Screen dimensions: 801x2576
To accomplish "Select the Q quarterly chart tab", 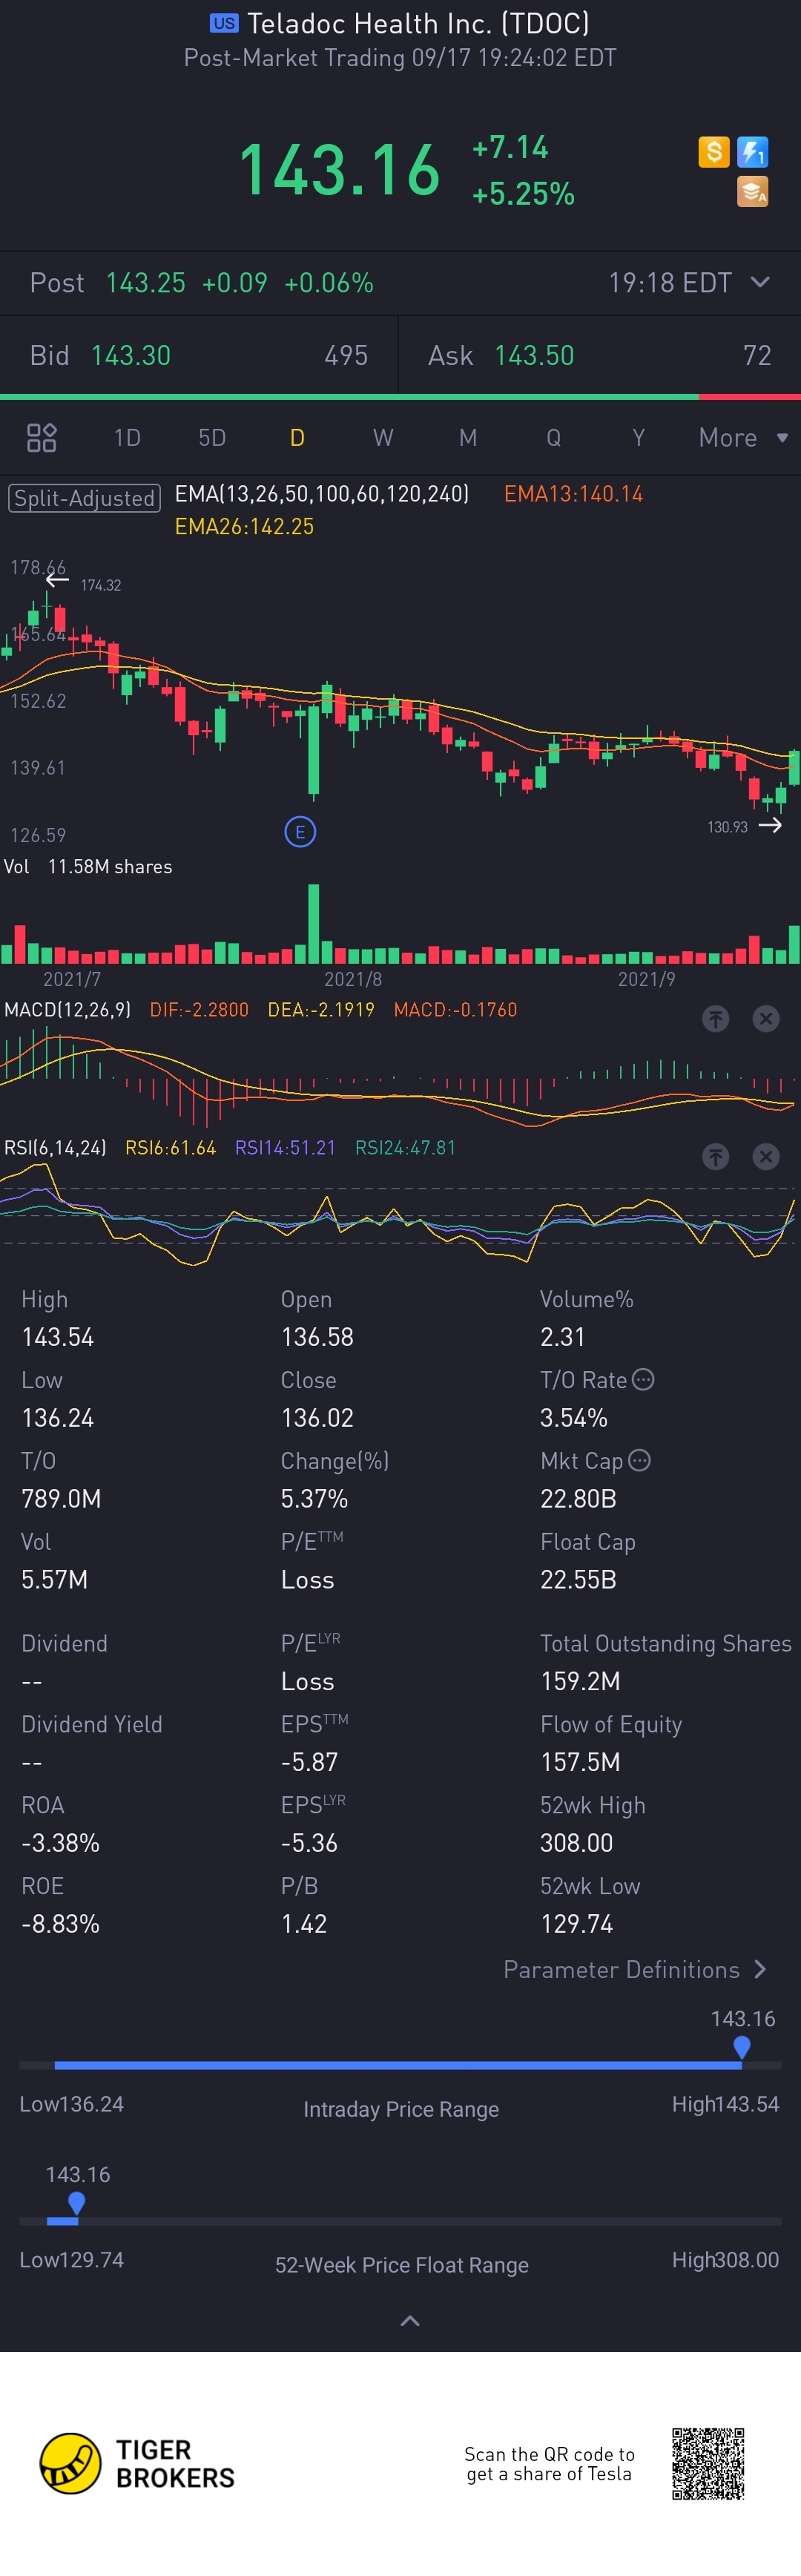I will point(553,437).
